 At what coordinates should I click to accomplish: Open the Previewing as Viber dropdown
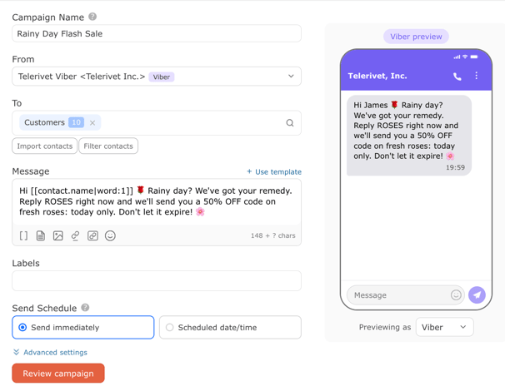[x=444, y=327]
